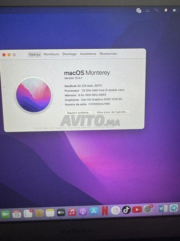Open the yellow Notes app

coord(50,213)
